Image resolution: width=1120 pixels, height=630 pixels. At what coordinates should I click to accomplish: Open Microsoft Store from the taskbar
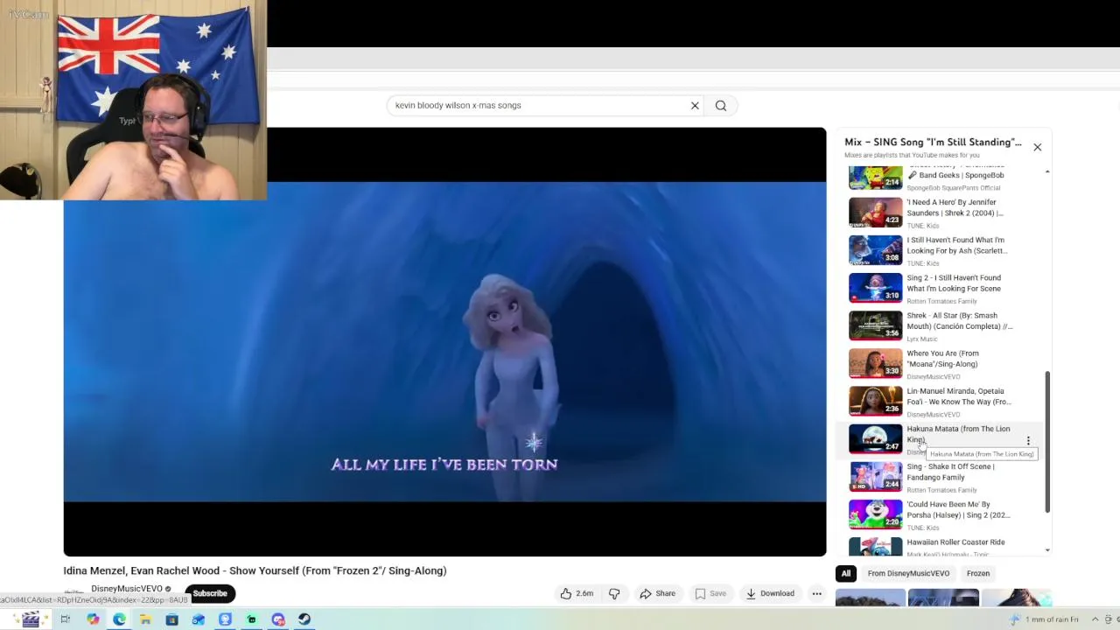tap(171, 619)
